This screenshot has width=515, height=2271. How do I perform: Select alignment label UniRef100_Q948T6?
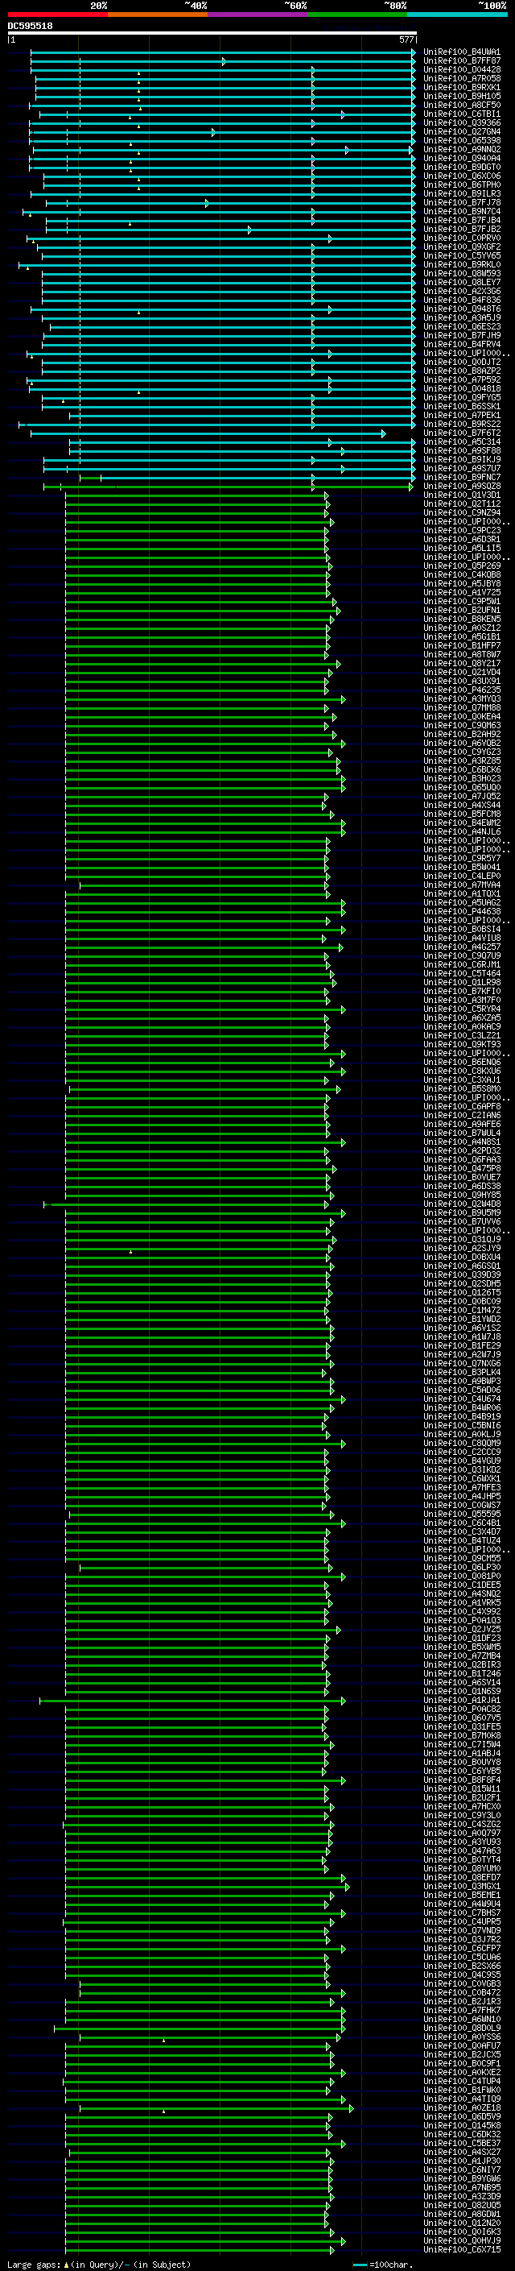[x=462, y=309]
